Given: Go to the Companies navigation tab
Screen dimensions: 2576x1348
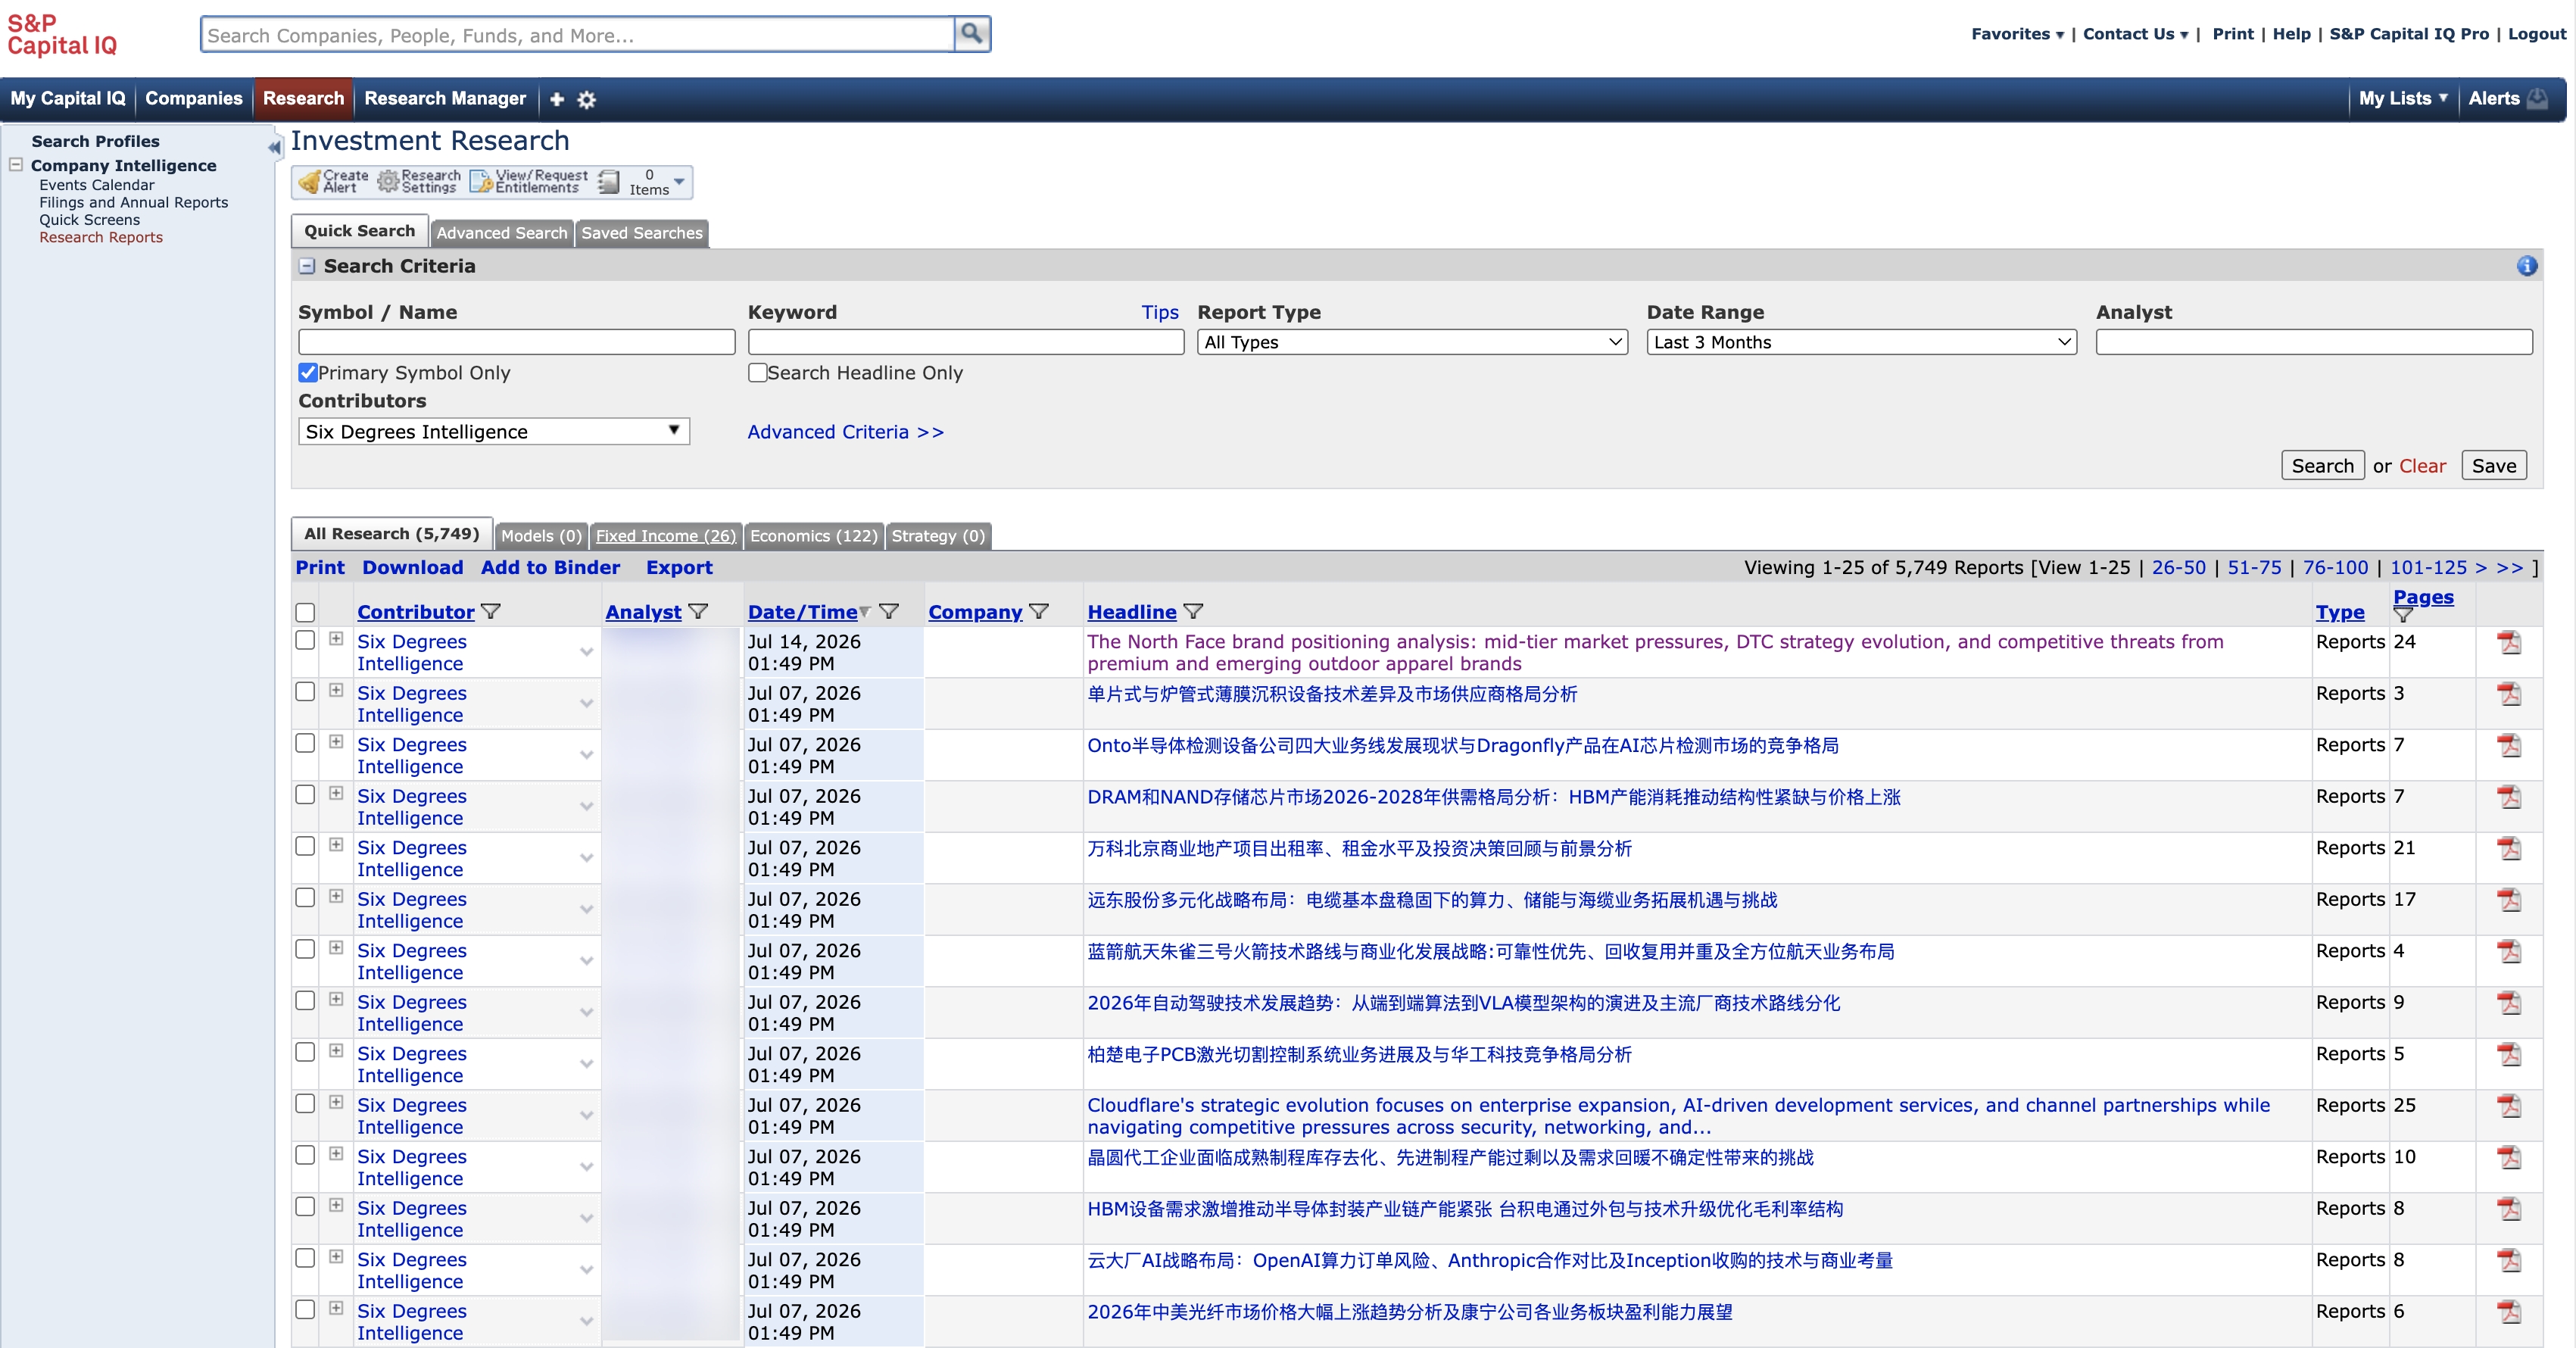Looking at the screenshot, I should point(194,98).
